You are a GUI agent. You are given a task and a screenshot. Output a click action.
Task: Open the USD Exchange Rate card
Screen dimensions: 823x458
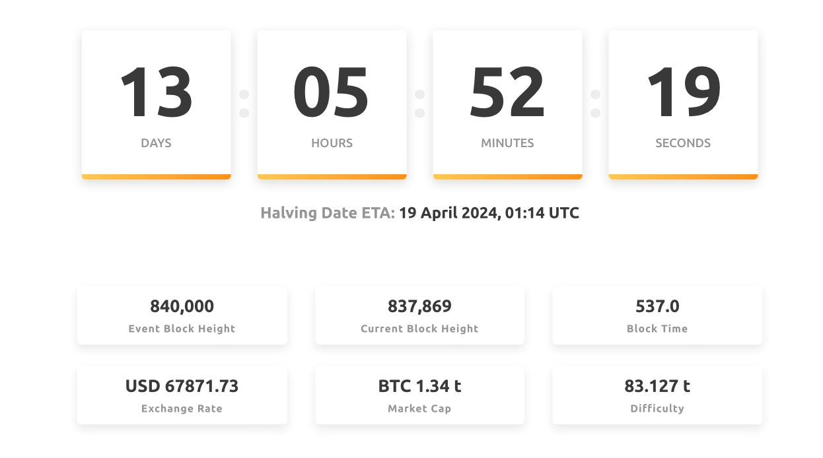coord(182,395)
